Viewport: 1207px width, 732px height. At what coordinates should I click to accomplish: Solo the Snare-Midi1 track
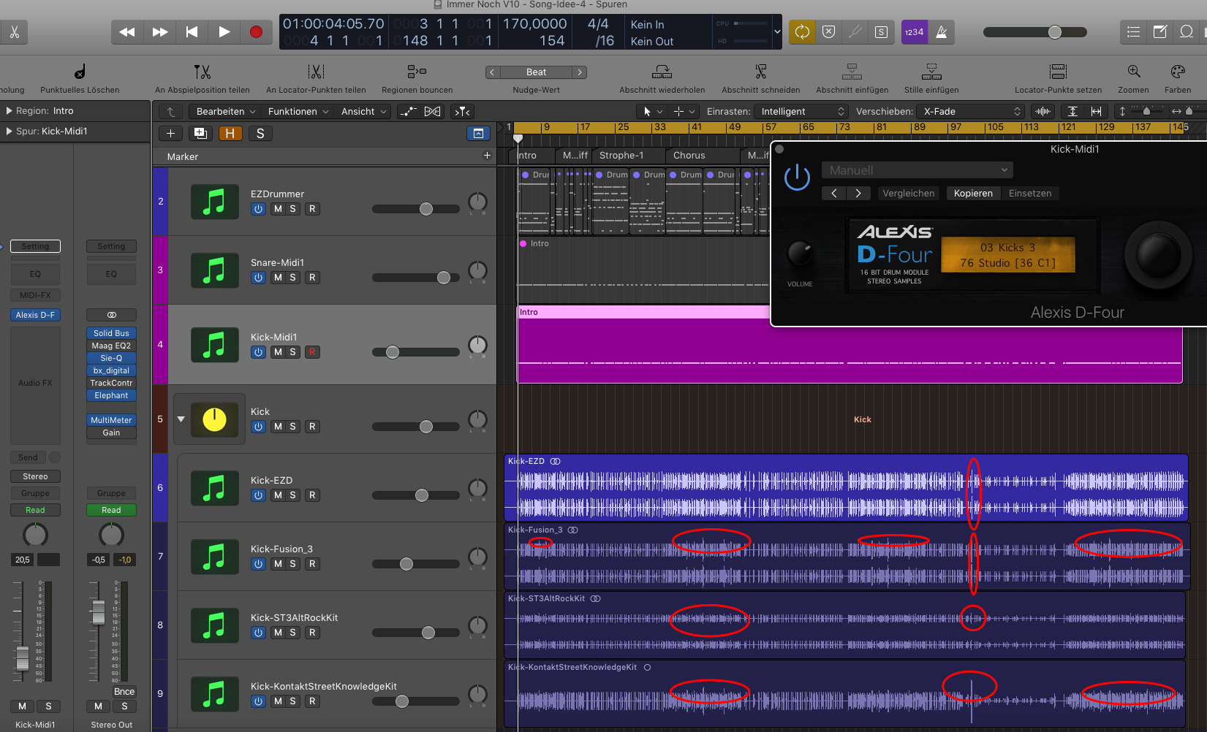(x=293, y=278)
